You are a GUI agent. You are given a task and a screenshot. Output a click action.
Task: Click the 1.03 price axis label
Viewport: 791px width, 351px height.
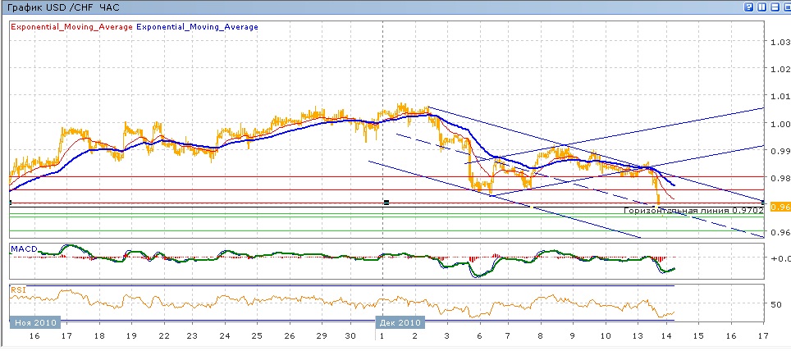pyautogui.click(x=779, y=43)
